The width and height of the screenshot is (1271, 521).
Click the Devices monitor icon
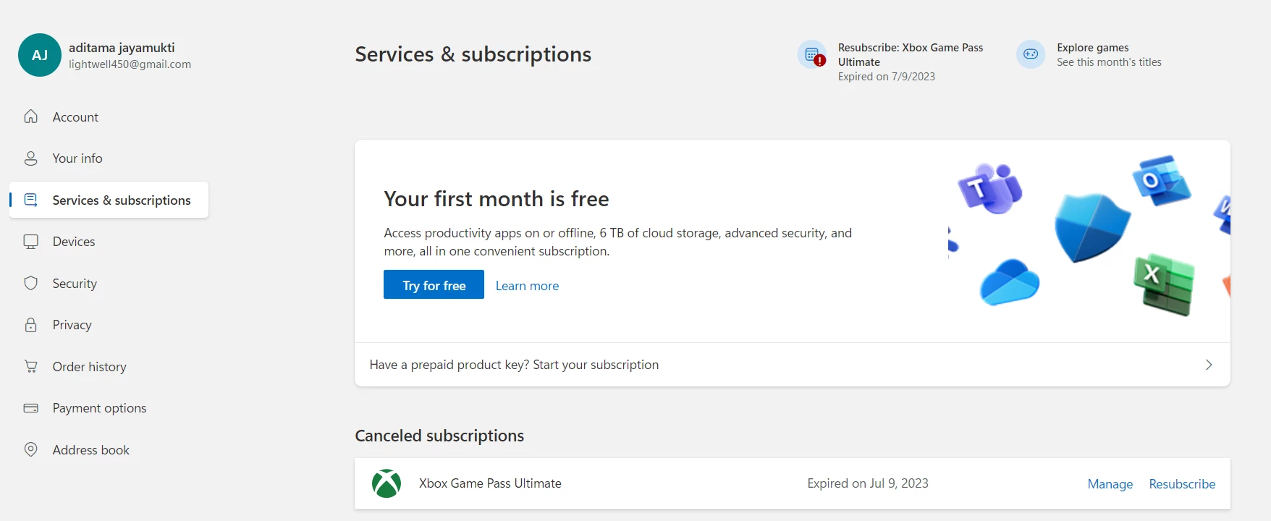pyautogui.click(x=30, y=242)
